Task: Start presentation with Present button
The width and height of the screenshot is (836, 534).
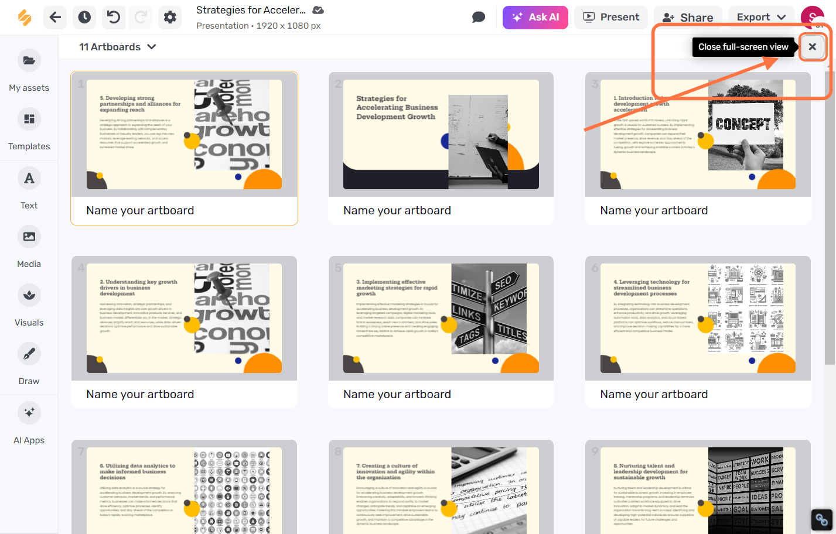Action: [611, 18]
